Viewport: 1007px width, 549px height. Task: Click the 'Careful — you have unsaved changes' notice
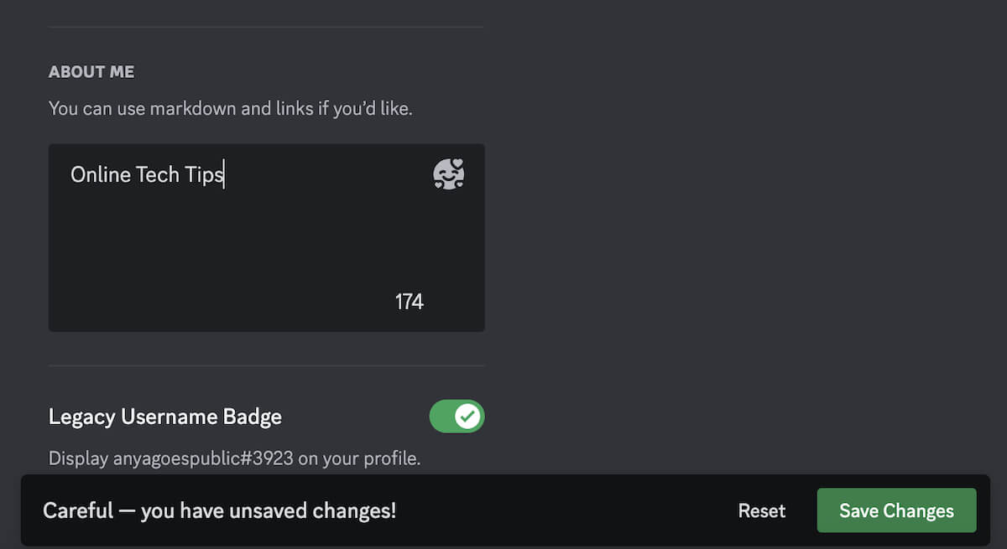coord(220,510)
